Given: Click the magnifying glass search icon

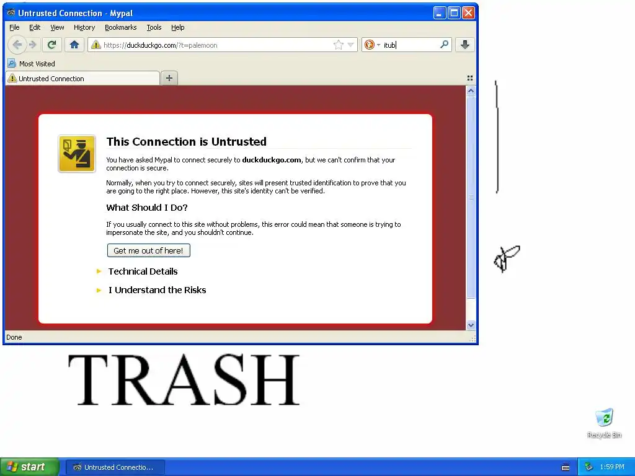Looking at the screenshot, I should coord(444,45).
